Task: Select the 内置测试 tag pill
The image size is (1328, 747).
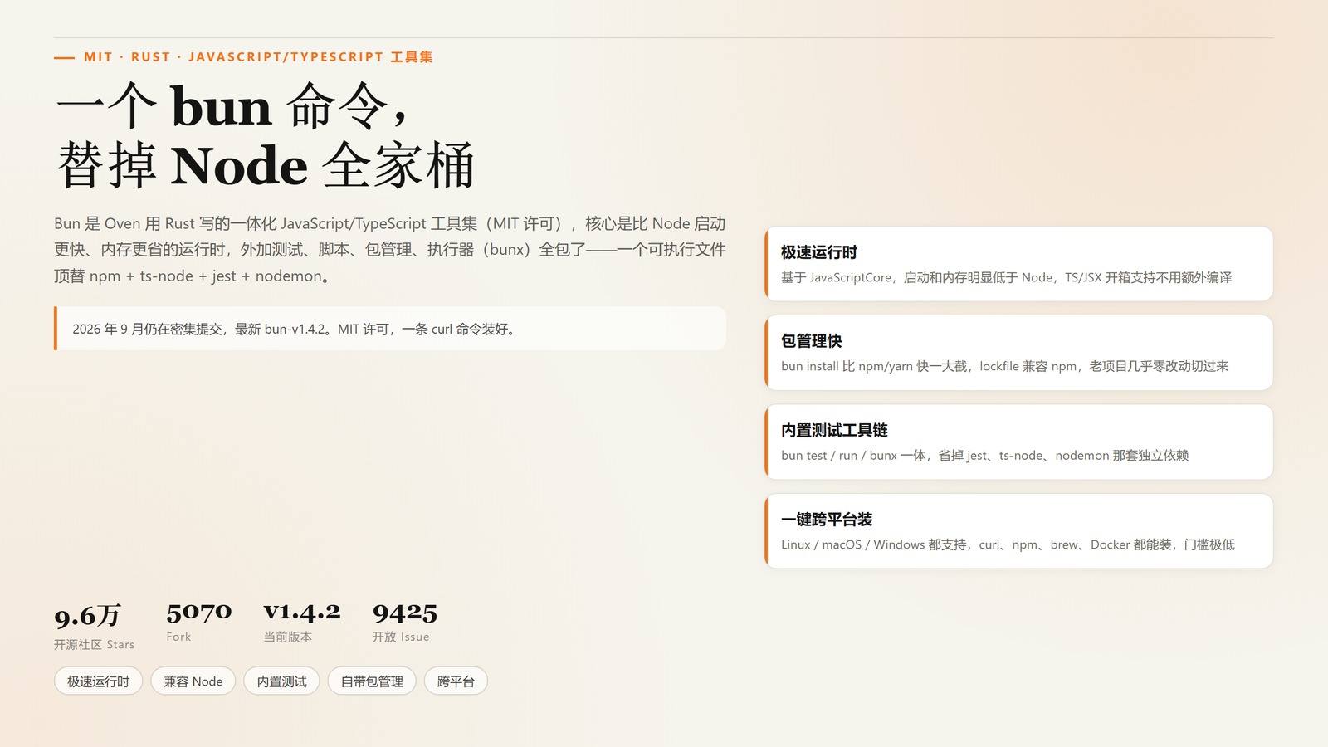Action: [x=281, y=681]
